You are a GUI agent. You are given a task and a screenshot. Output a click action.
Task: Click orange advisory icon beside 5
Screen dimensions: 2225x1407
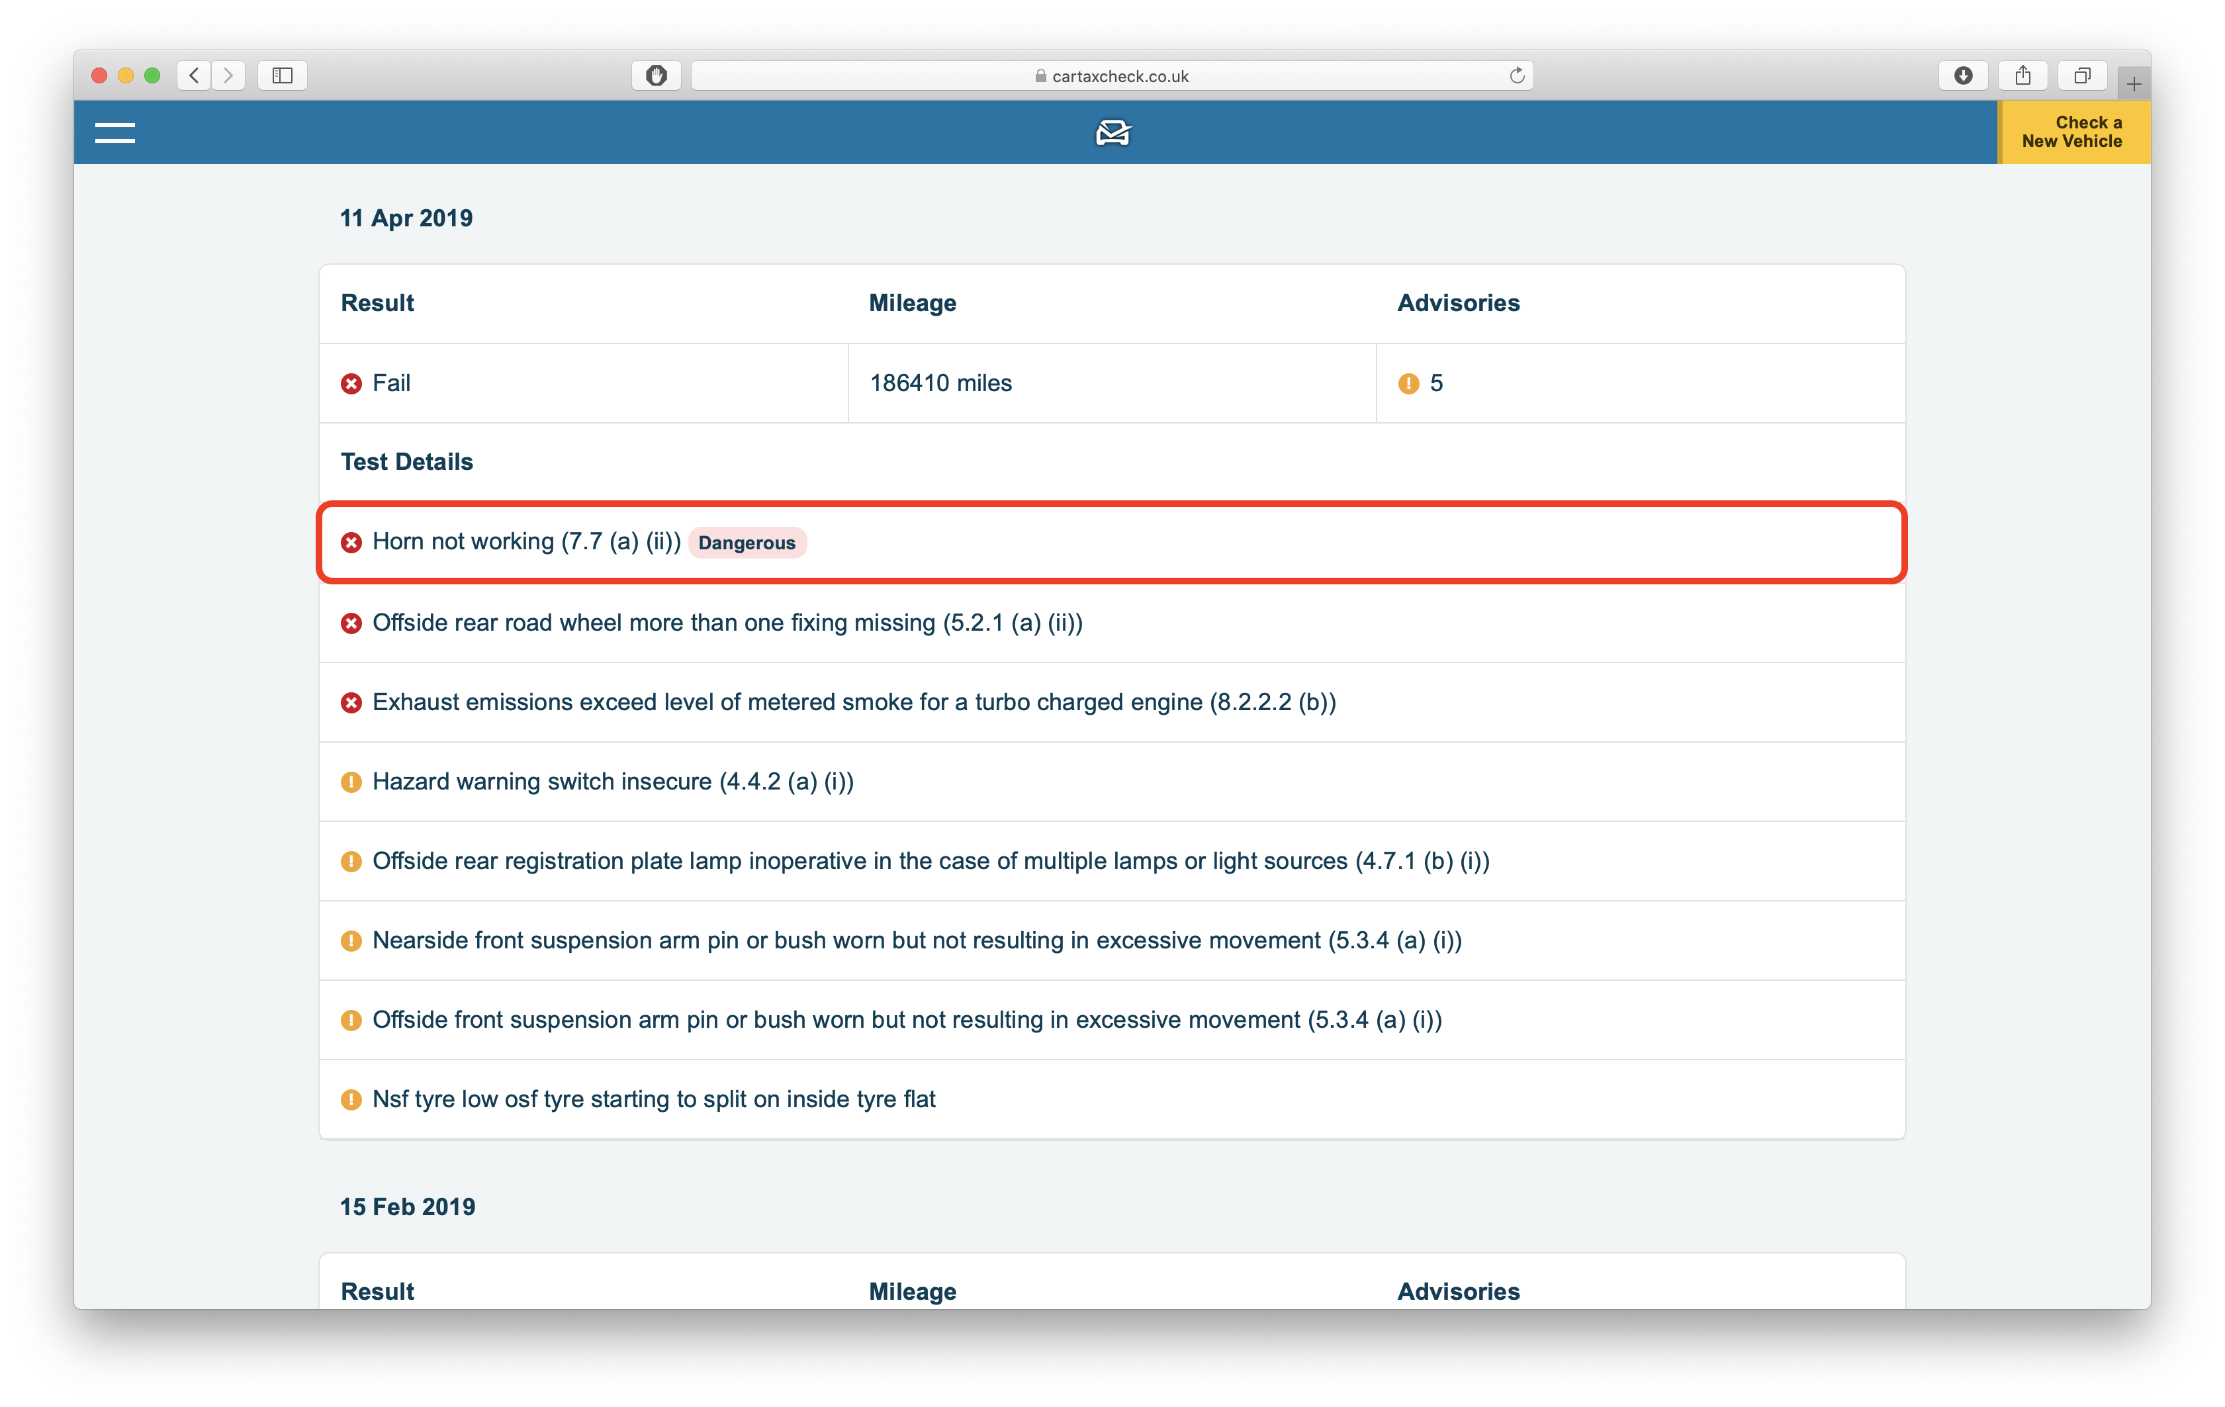(1408, 383)
